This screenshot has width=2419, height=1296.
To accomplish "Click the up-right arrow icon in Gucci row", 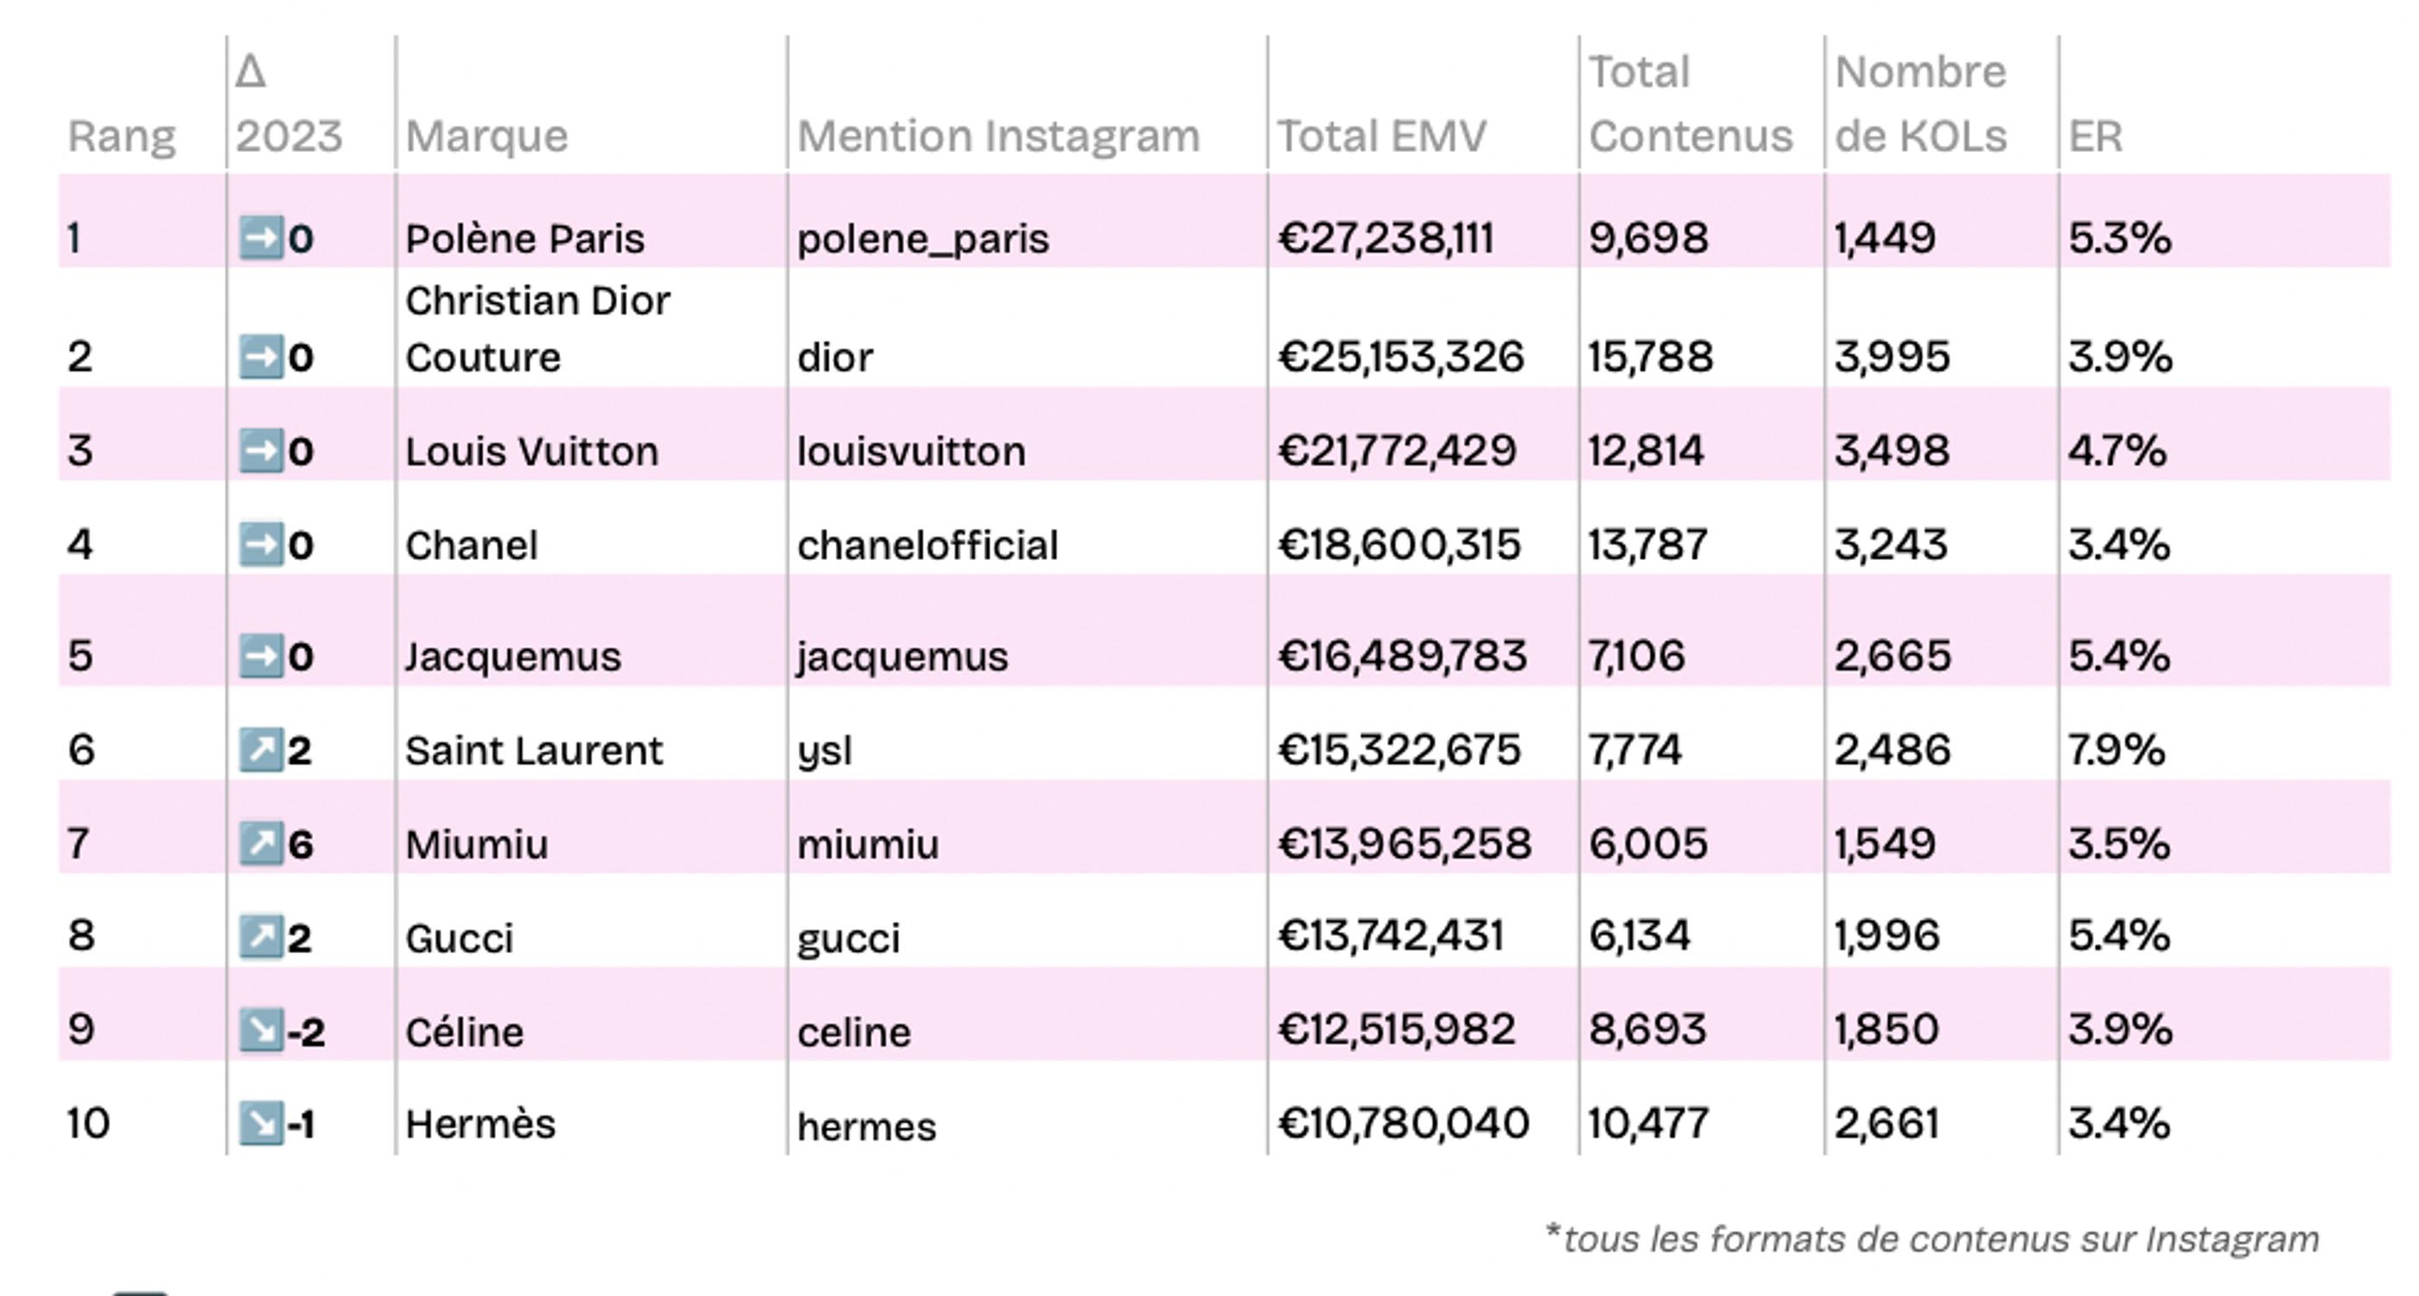I will [x=260, y=937].
